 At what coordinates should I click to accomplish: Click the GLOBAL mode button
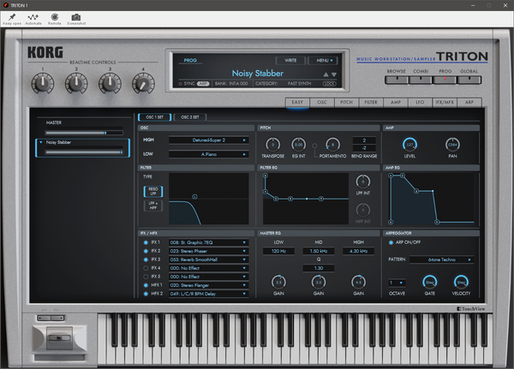[x=469, y=80]
